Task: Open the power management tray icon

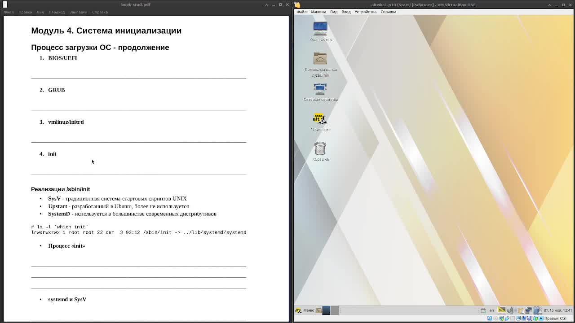Action: tap(537, 310)
